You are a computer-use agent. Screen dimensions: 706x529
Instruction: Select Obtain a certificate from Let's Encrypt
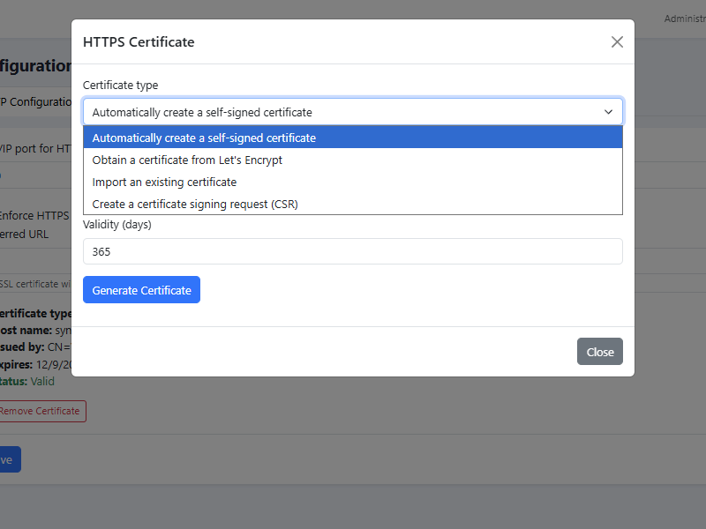[352, 160]
